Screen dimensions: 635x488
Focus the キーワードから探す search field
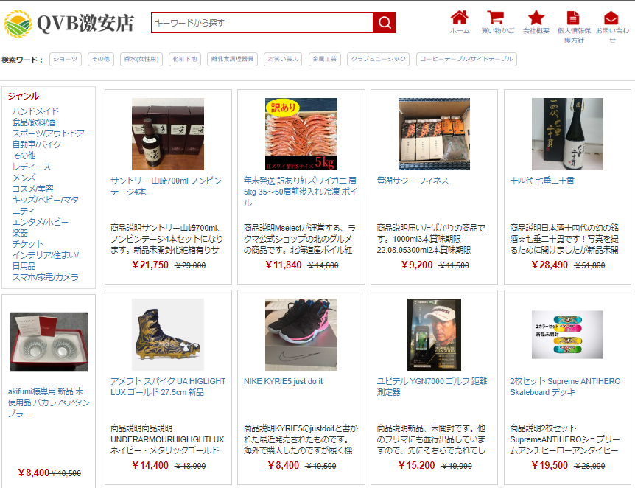click(262, 22)
